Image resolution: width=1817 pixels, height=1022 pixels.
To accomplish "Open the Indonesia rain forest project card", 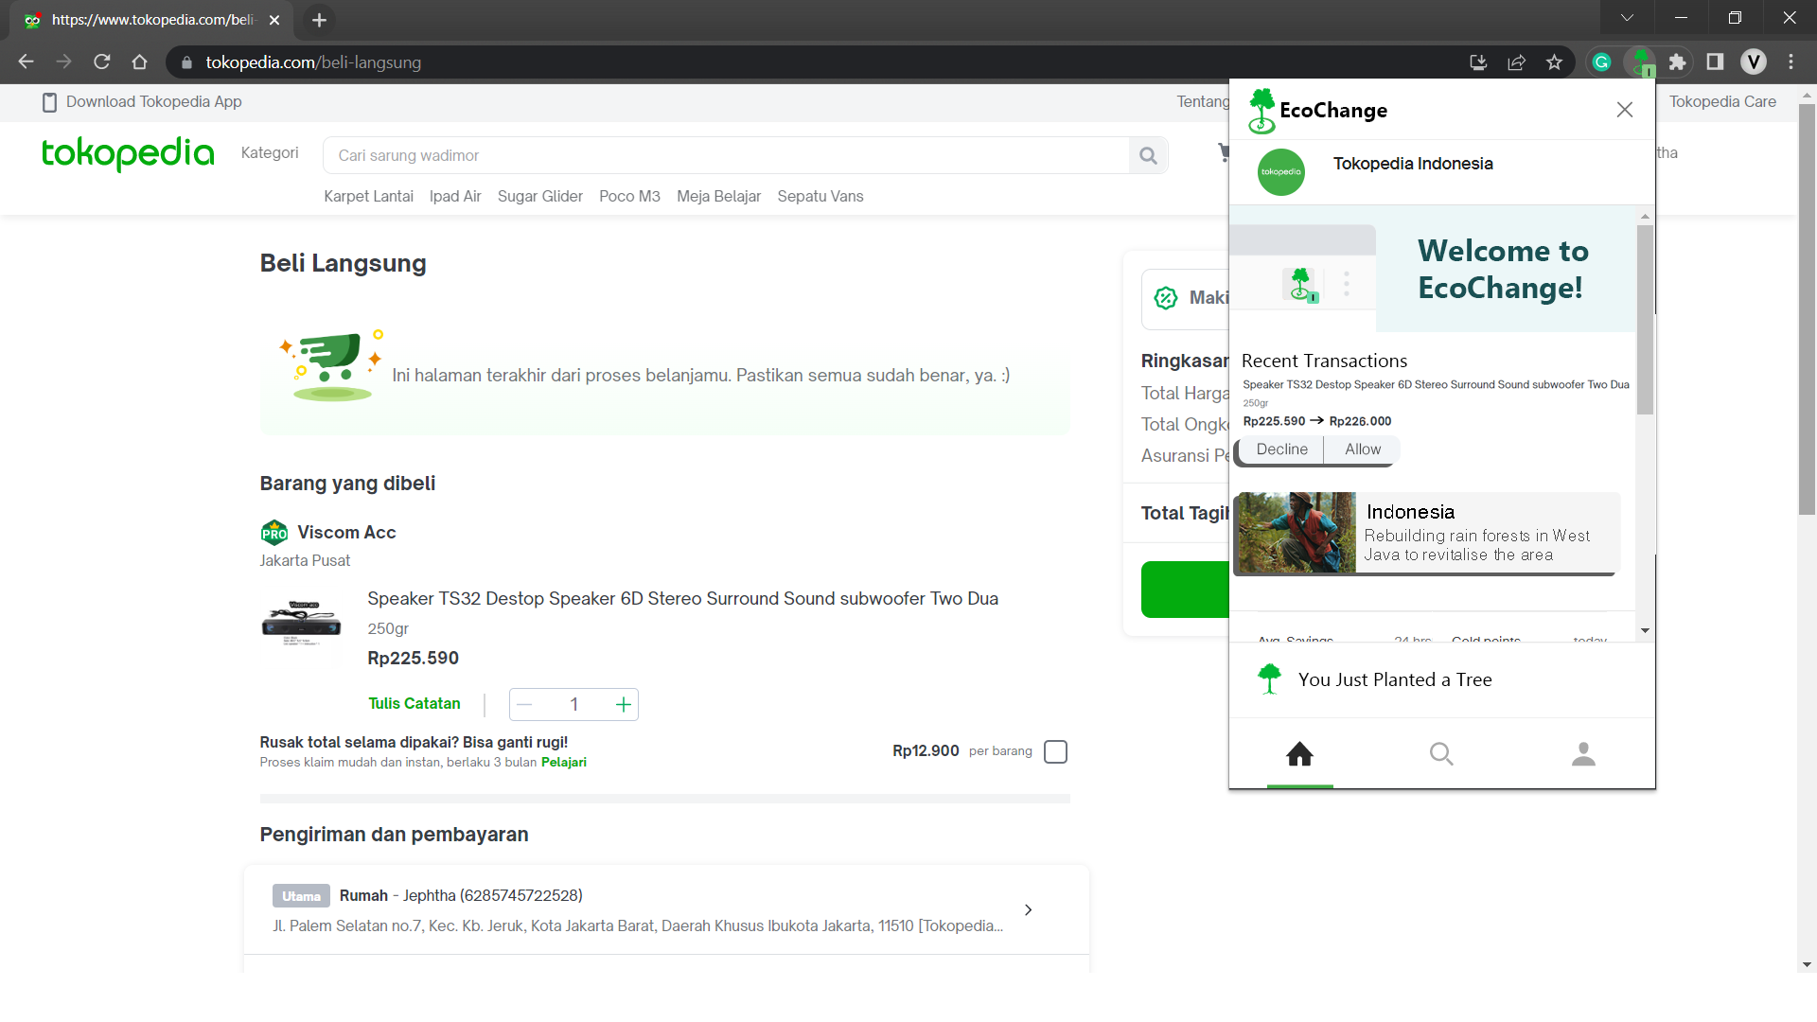I will [x=1427, y=533].
